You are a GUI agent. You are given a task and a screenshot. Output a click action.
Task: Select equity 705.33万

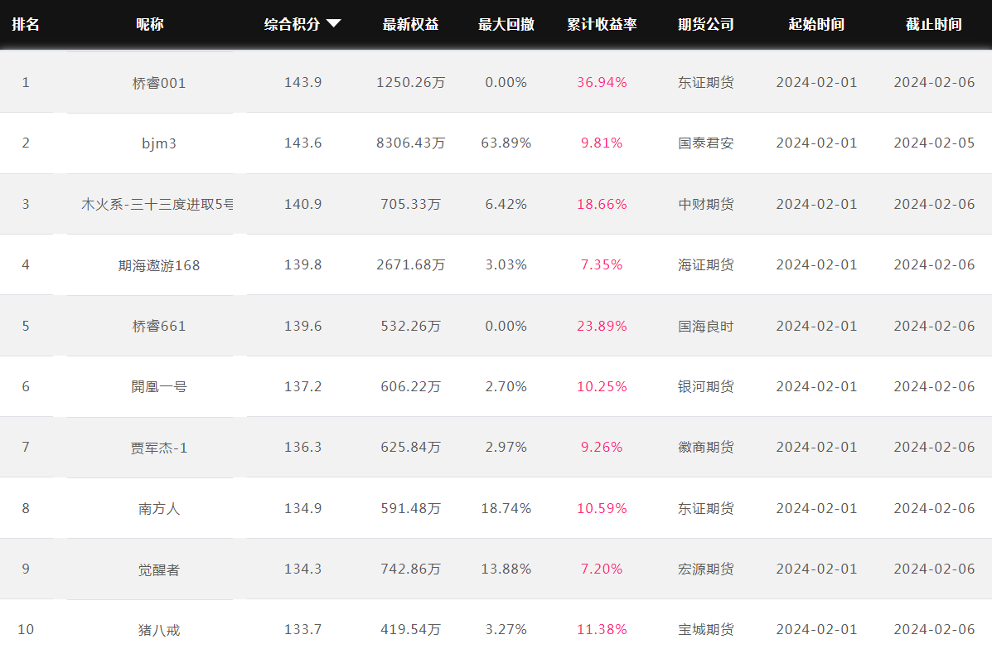click(x=410, y=204)
